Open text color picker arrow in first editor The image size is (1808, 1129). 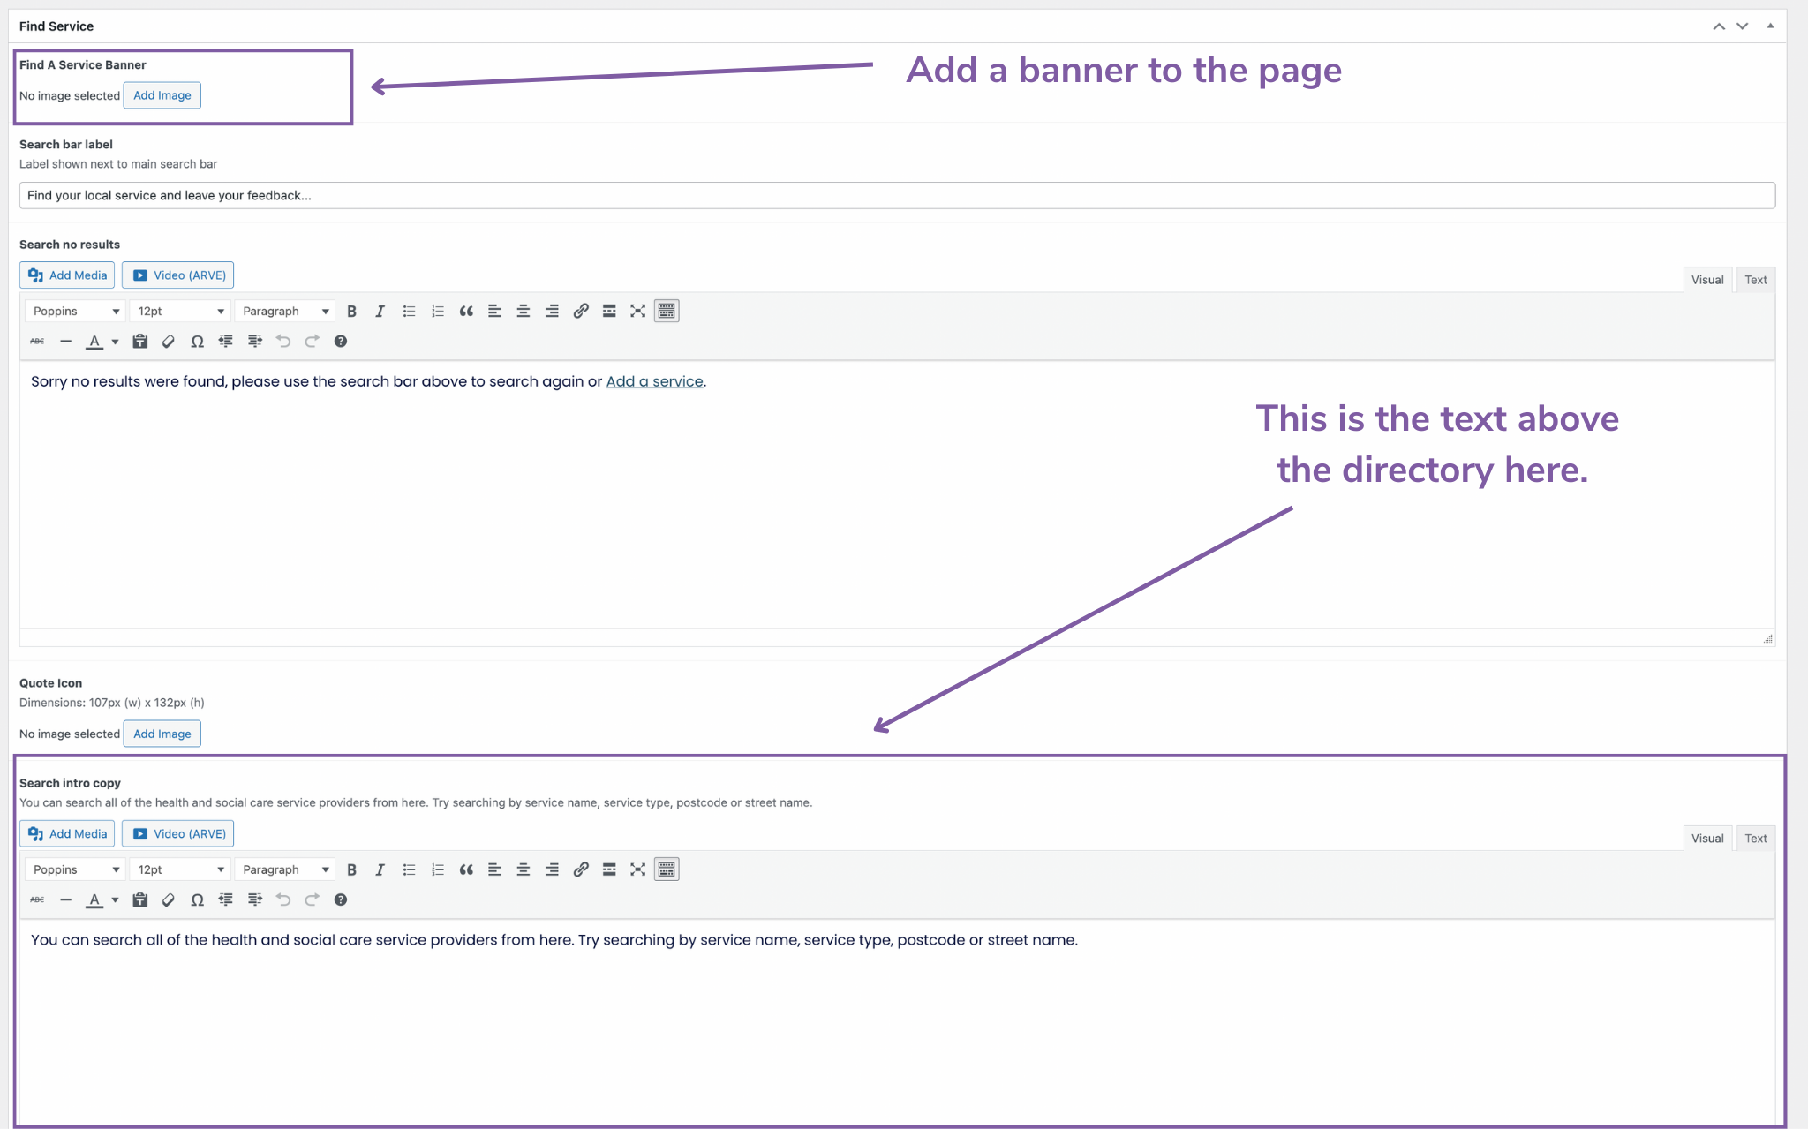pyautogui.click(x=115, y=342)
